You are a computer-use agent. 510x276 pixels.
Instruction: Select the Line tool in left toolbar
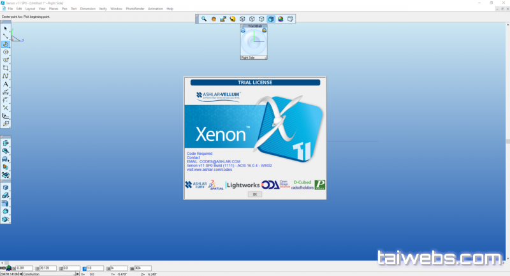6,36
